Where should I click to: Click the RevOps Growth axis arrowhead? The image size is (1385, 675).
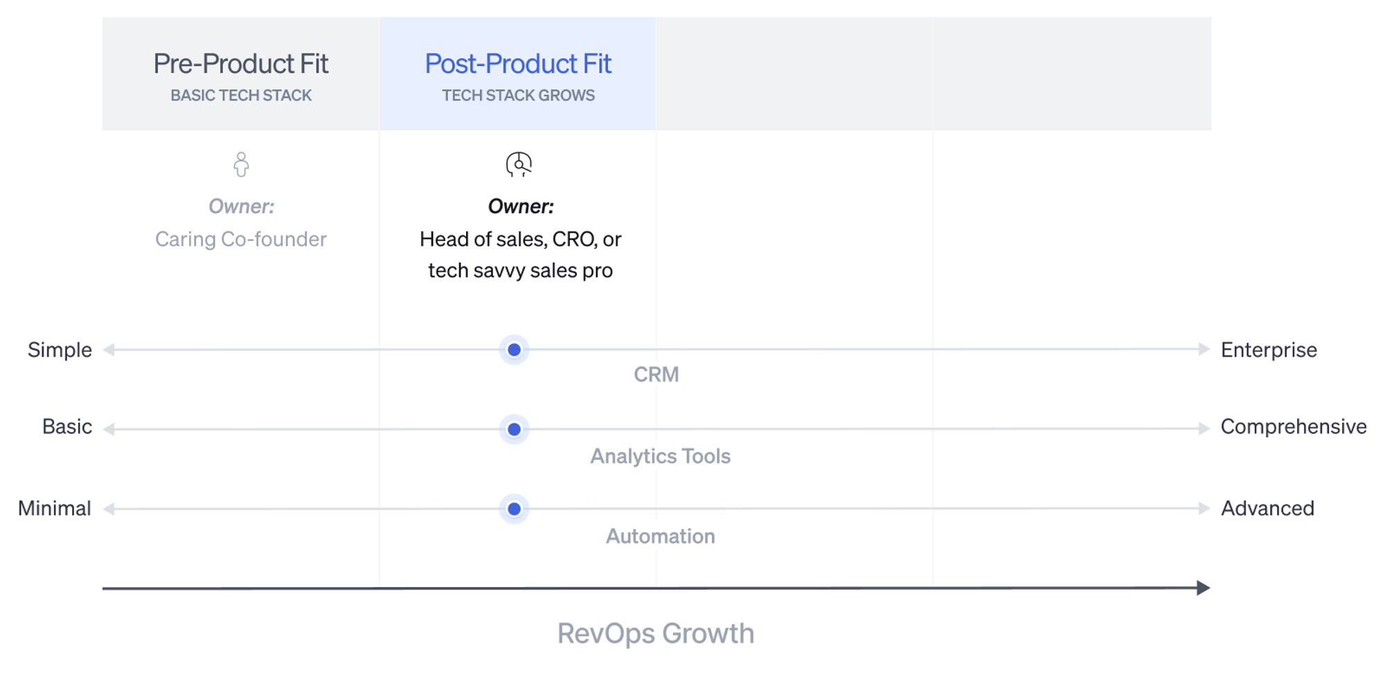(1204, 588)
